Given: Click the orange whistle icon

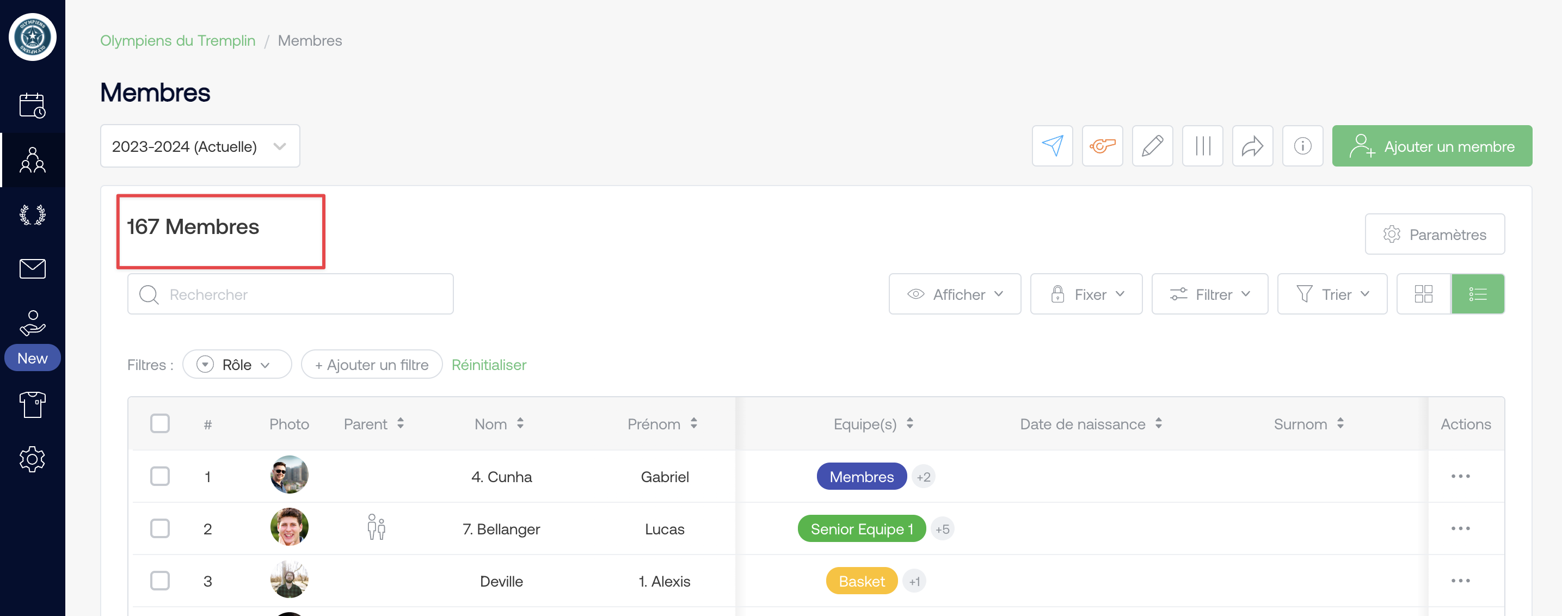Looking at the screenshot, I should coord(1102,146).
